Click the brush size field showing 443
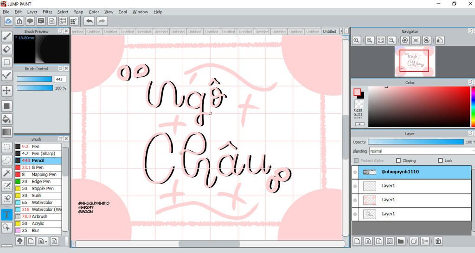This screenshot has width=475, height=253. coord(60,79)
